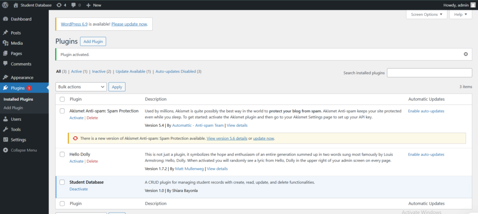
Task: Click the WordPress logo icon
Action: 6,5
